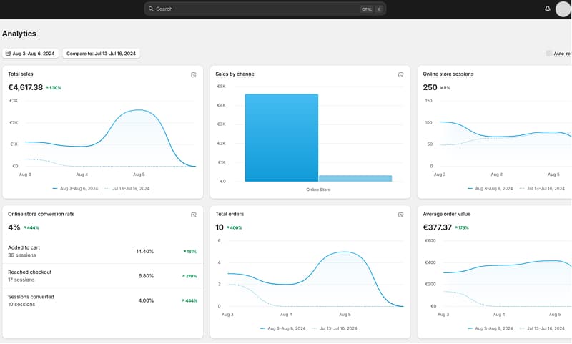Click the Total sales card title
Screen dimensions: 572x344
21,74
